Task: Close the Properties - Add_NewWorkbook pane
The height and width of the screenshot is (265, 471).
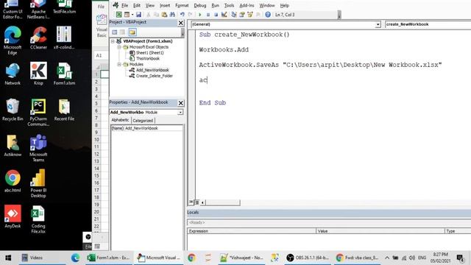Action: pyautogui.click(x=180, y=103)
